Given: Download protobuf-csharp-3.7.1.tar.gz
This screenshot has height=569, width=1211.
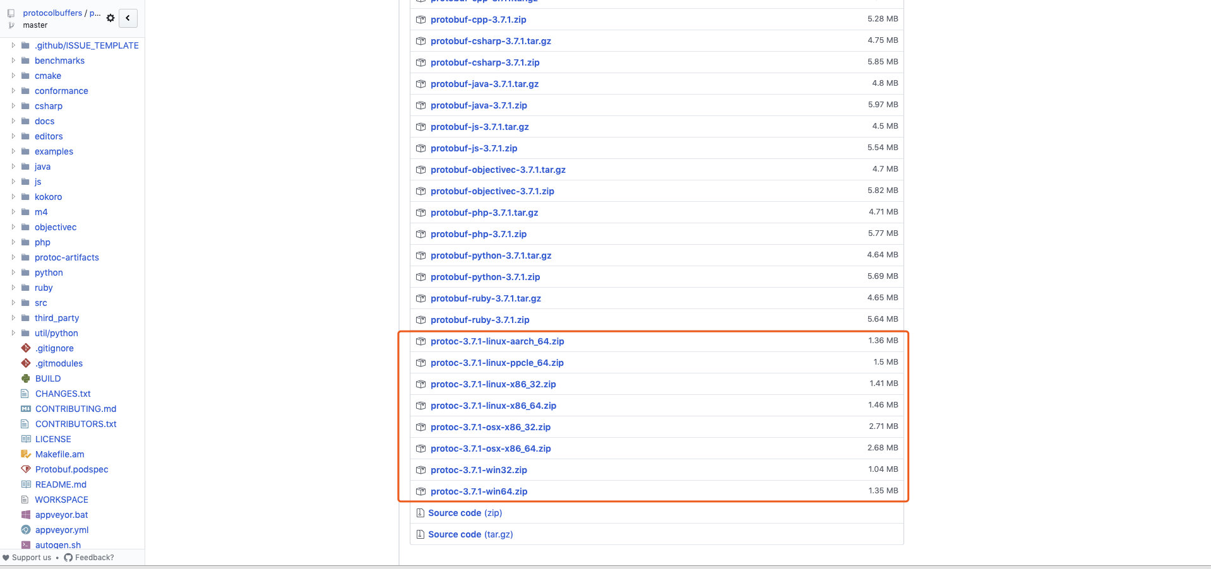Looking at the screenshot, I should pyautogui.click(x=491, y=41).
